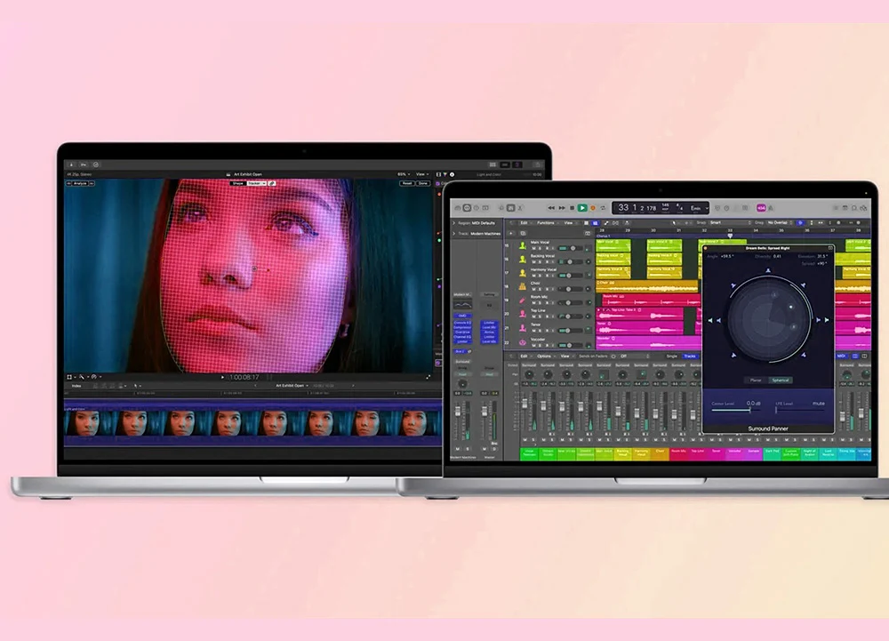Toggle Cycle mode in Logic transport

click(603, 208)
